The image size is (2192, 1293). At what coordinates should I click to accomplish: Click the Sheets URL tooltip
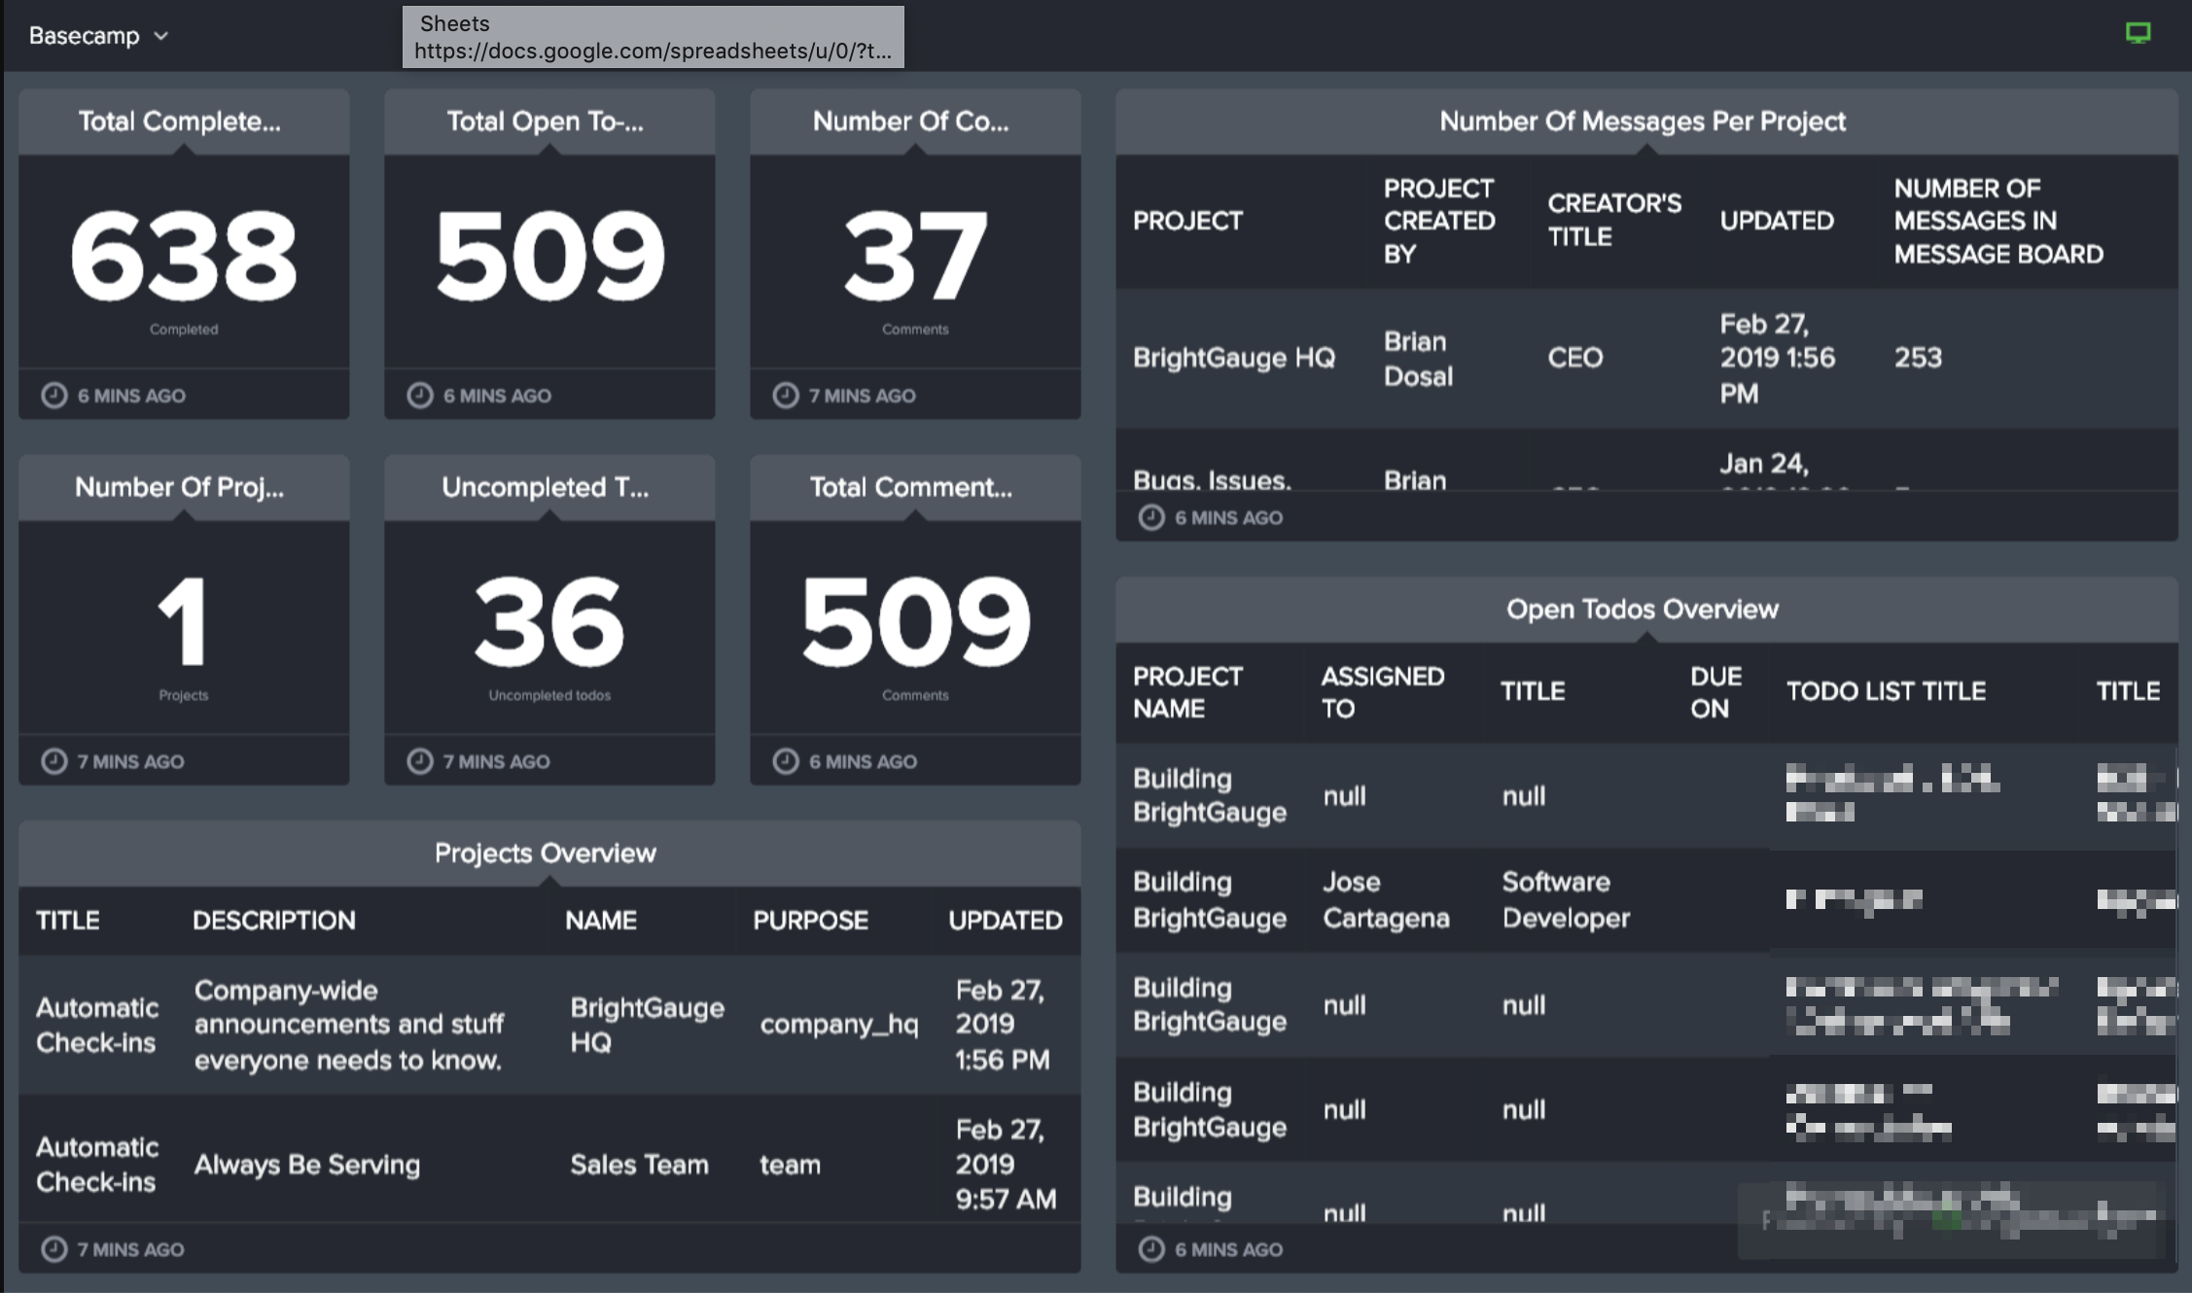[654, 37]
